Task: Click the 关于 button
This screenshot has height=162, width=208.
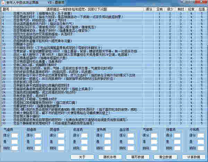Action: pyautogui.click(x=82, y=157)
